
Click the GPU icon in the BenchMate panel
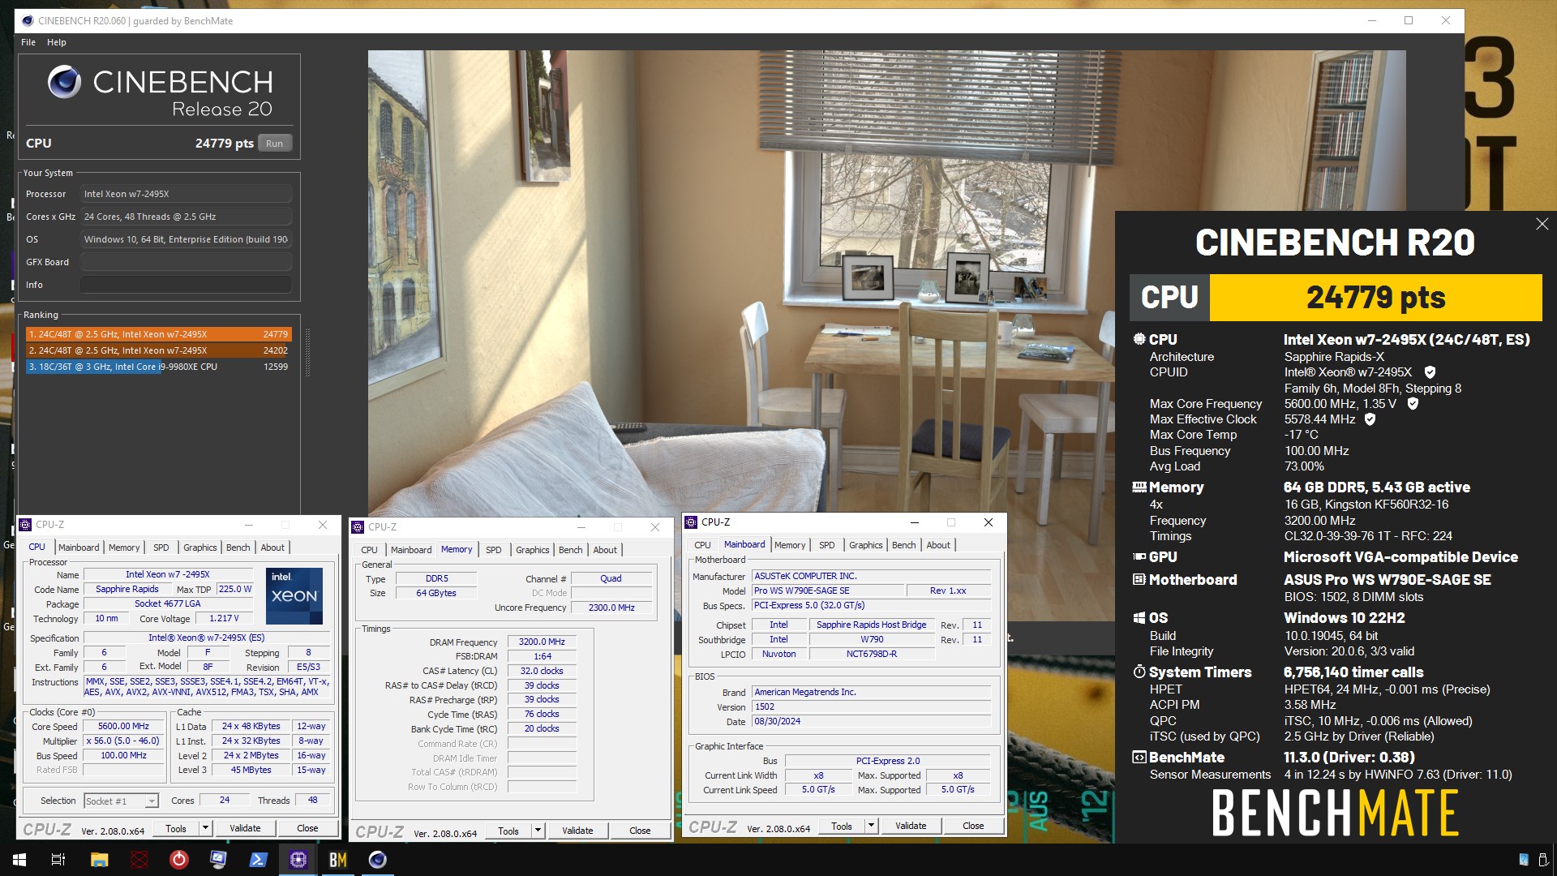point(1139,557)
